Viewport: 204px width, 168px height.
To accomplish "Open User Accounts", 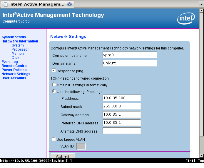I will (14, 78).
